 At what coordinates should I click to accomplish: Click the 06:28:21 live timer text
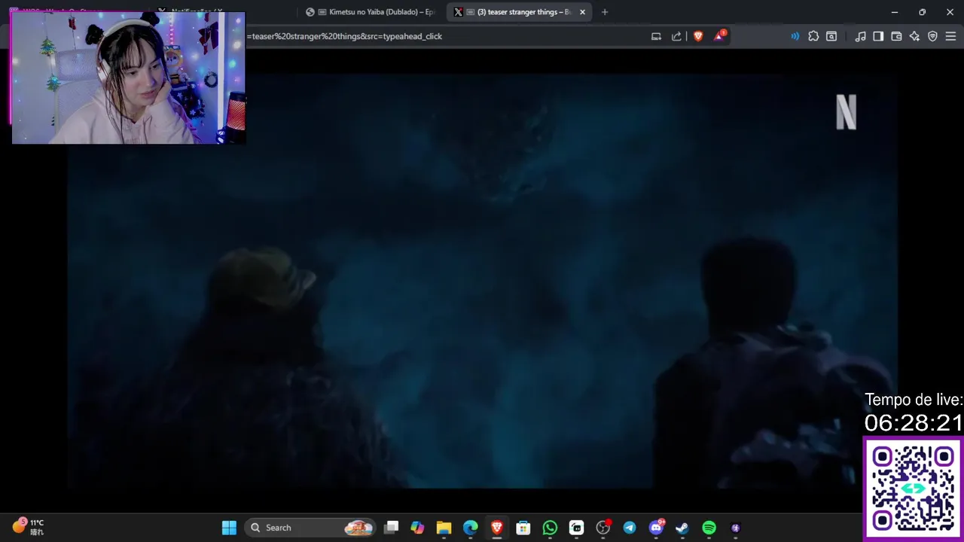coord(914,422)
